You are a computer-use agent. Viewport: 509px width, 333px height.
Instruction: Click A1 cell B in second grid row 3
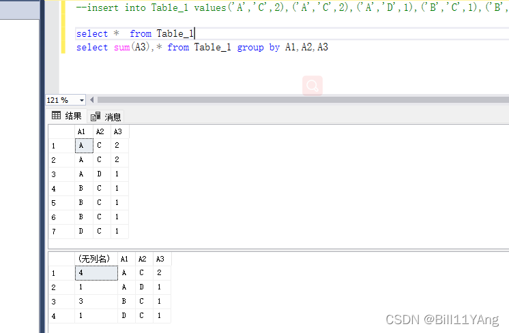tap(127, 302)
